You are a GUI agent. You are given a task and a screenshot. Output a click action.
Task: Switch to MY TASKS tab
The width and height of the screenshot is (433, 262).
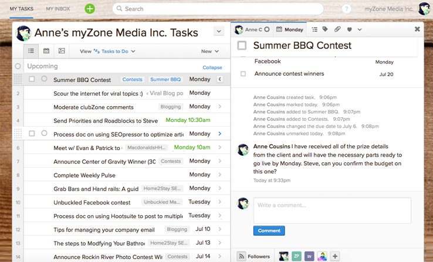click(x=22, y=9)
